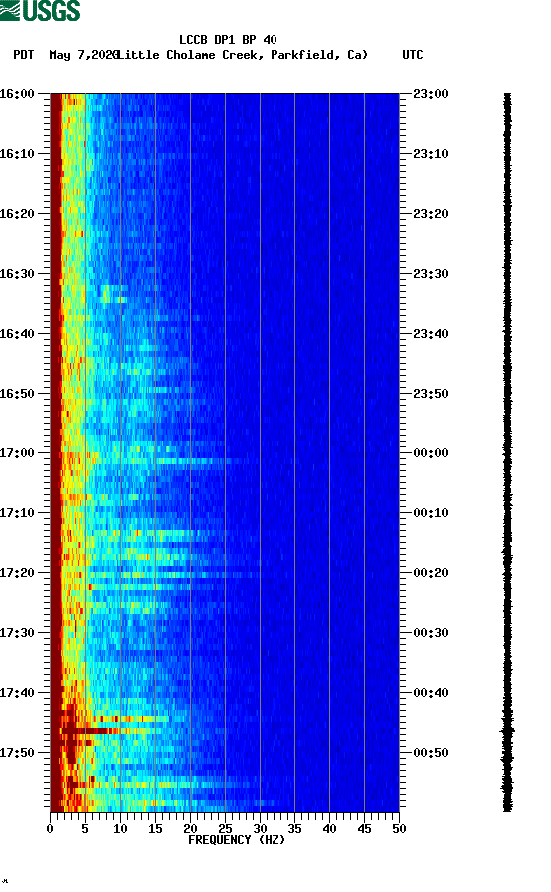Click the 'PDT' timezone label
Viewport: 551px width, 892px height.
coord(23,55)
